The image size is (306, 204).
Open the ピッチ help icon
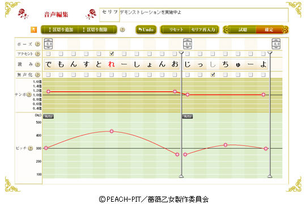(30, 148)
